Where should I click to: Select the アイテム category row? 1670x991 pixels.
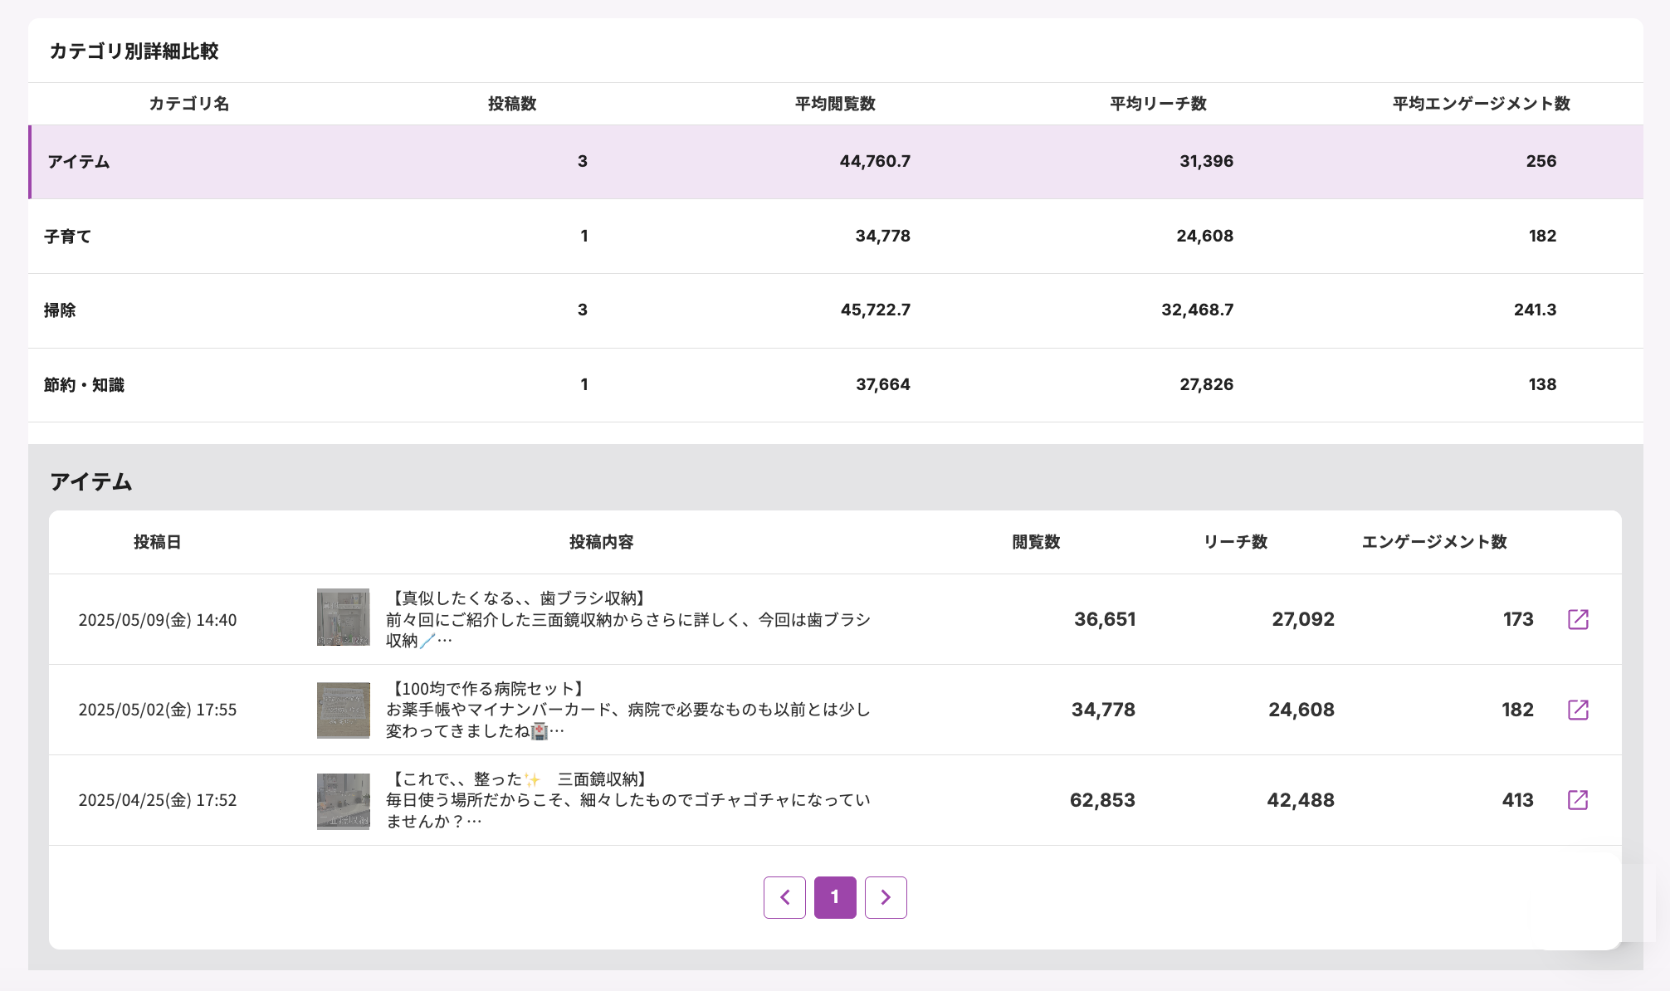(x=79, y=162)
